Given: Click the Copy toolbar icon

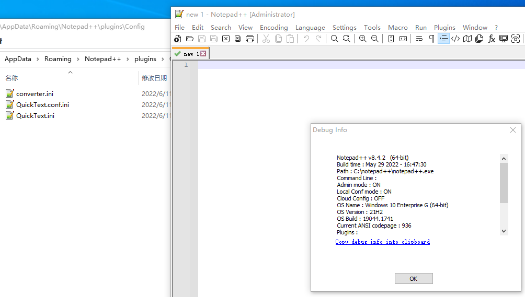Looking at the screenshot, I should click(x=278, y=39).
